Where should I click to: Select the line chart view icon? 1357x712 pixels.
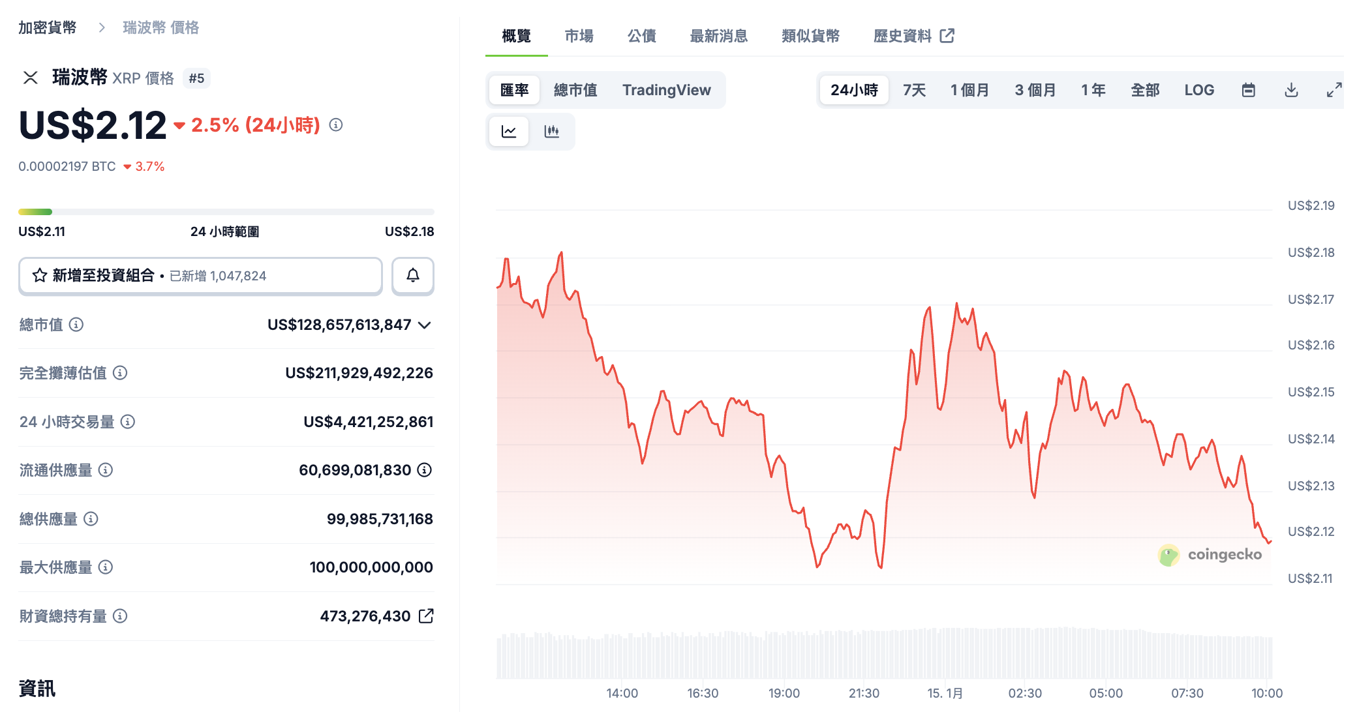(509, 132)
